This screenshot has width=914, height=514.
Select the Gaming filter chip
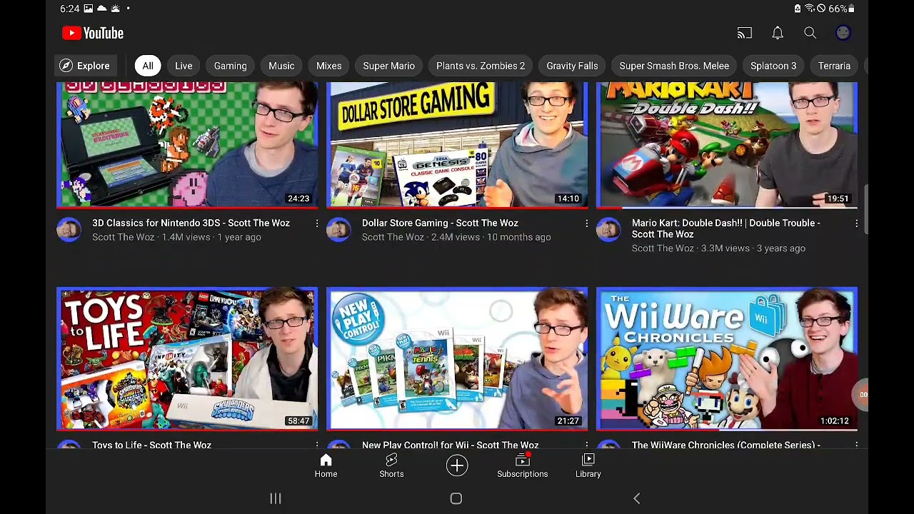coord(231,66)
